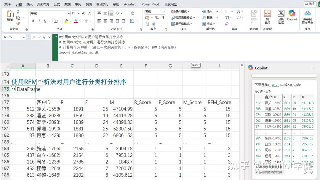Apply underline to the cell text

tap(45, 21)
